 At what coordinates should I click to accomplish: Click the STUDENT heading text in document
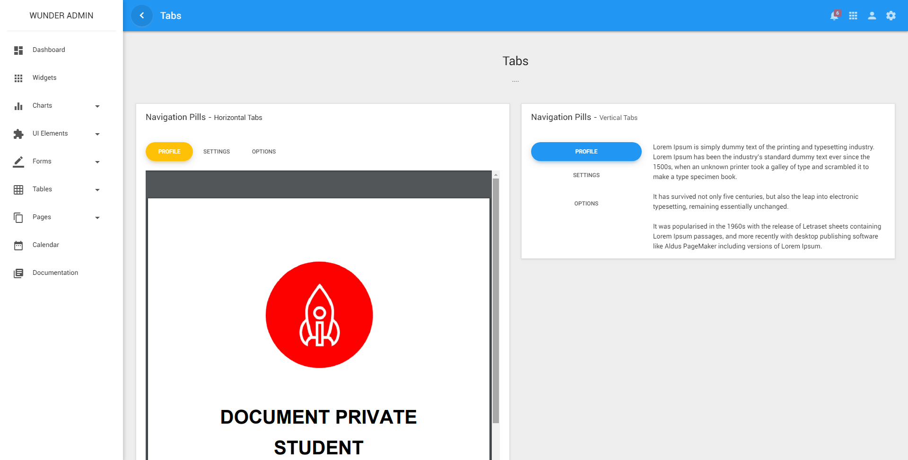pyautogui.click(x=319, y=448)
